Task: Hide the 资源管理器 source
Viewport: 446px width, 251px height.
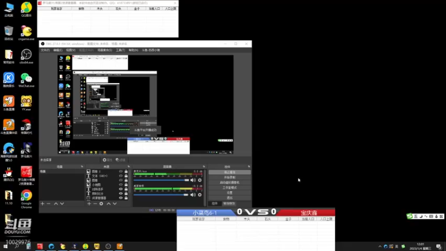Action: [x=121, y=198]
